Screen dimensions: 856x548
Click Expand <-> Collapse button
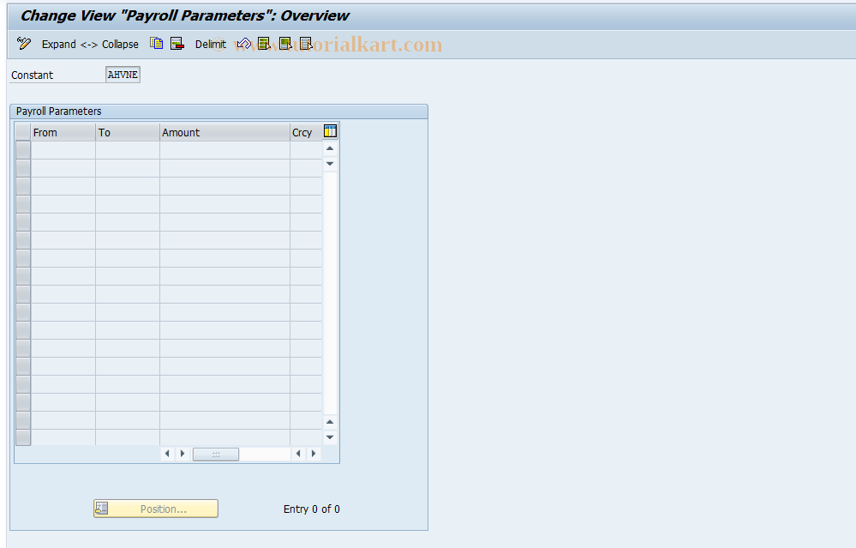[90, 45]
